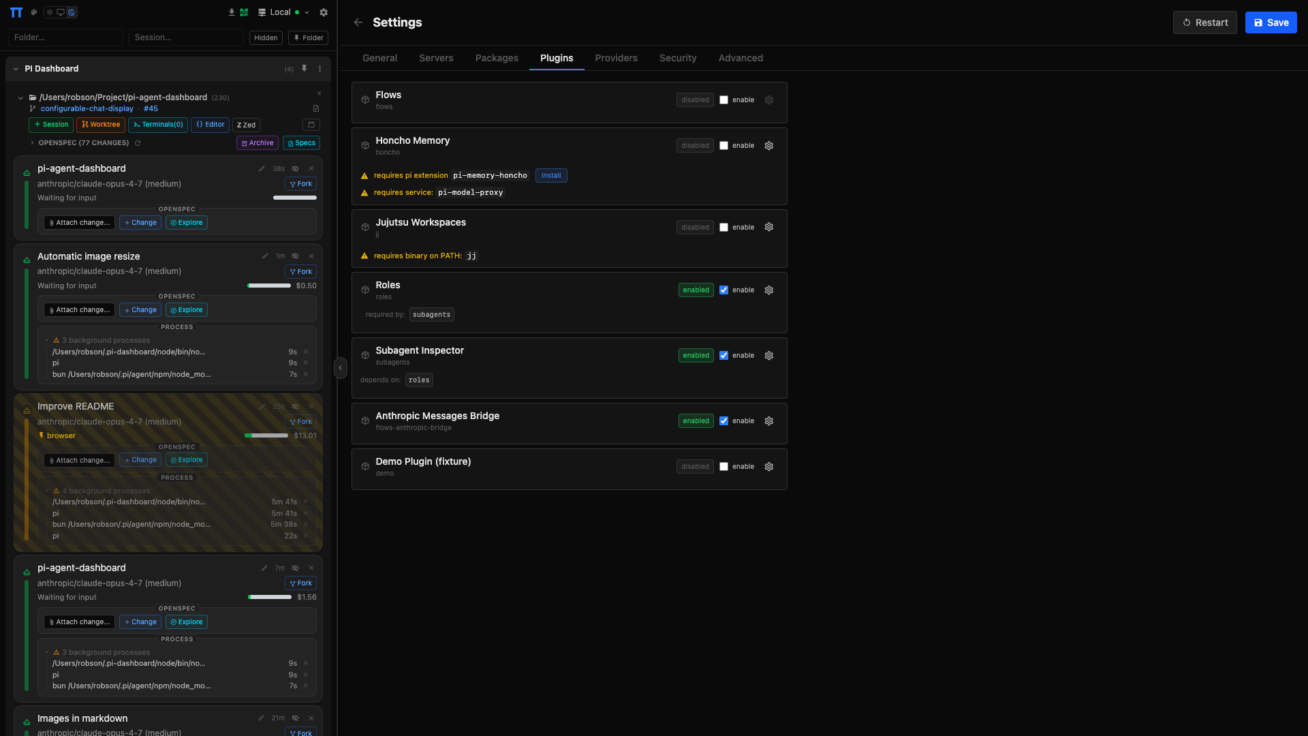Hide the first pi-agent-dashboard session
This screenshot has height=736, width=1308.
(296, 169)
